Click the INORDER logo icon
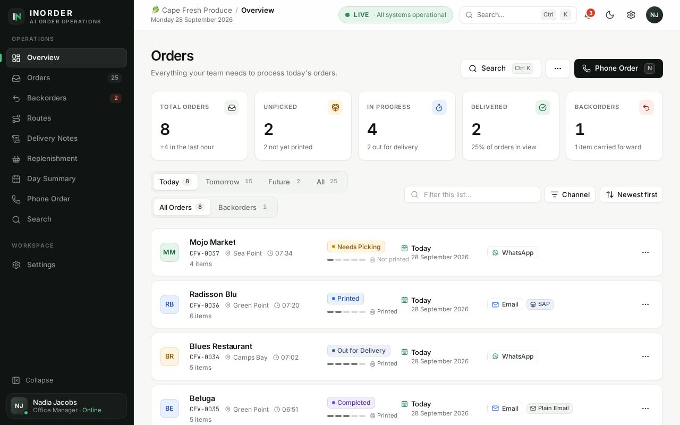The image size is (680, 425). click(16, 16)
